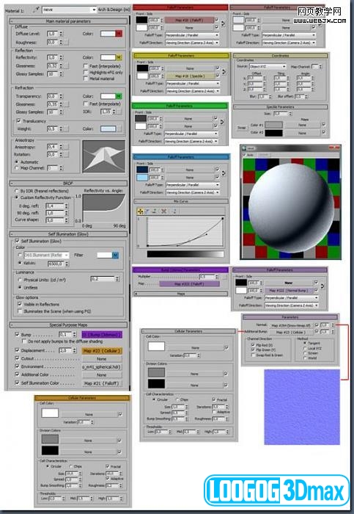Collapse Self Illumination (Glow) rollout header
Screen dimensions: 354x514
(x=68, y=234)
